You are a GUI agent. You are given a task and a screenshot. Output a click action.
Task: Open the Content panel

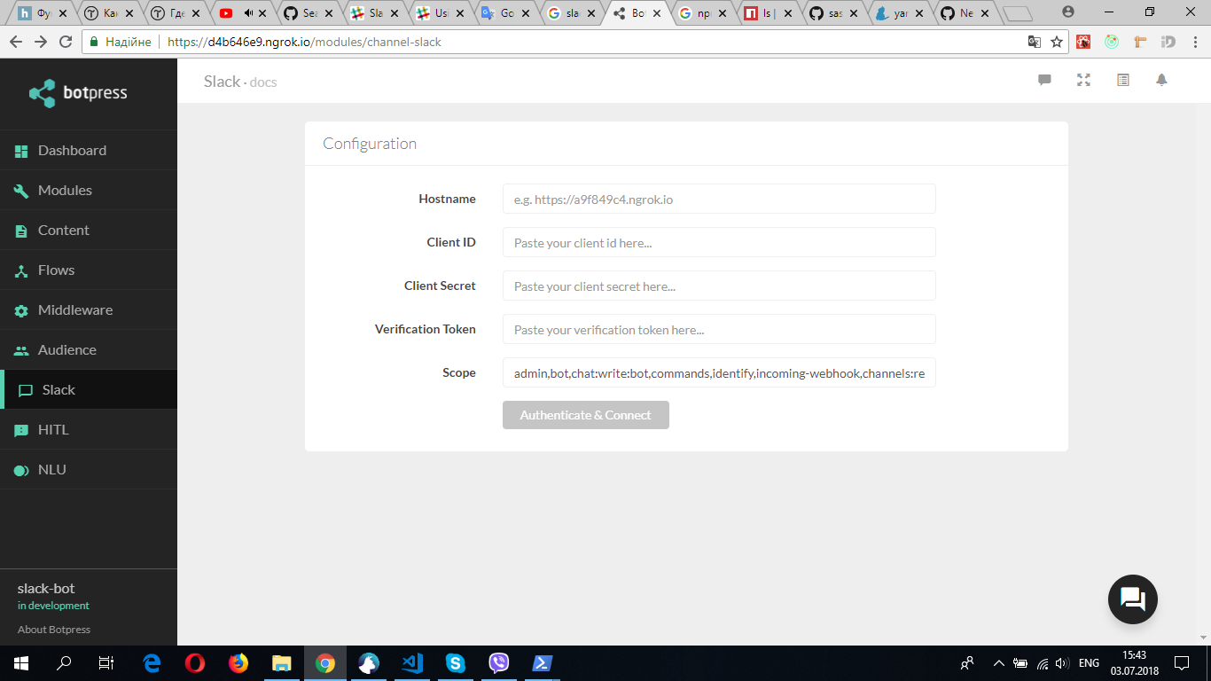[63, 230]
